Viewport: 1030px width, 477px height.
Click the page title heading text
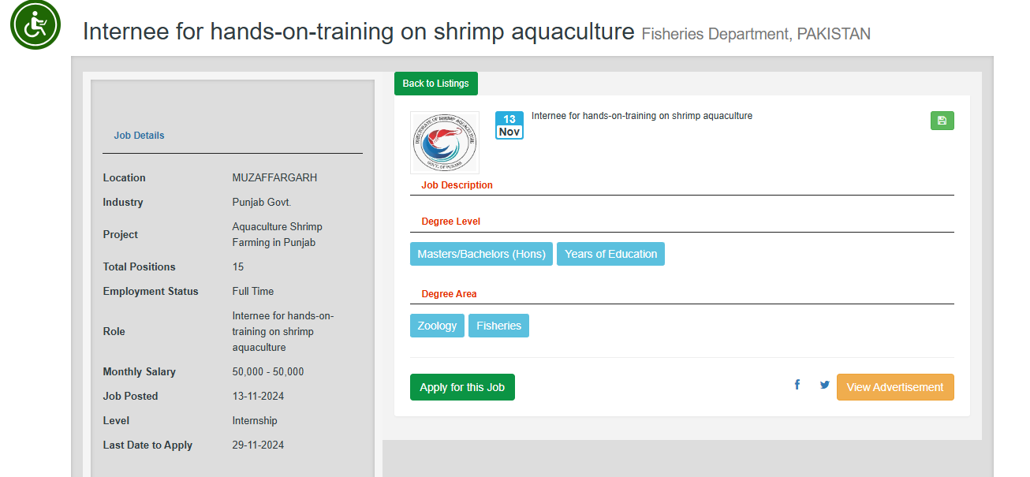pyautogui.click(x=358, y=32)
